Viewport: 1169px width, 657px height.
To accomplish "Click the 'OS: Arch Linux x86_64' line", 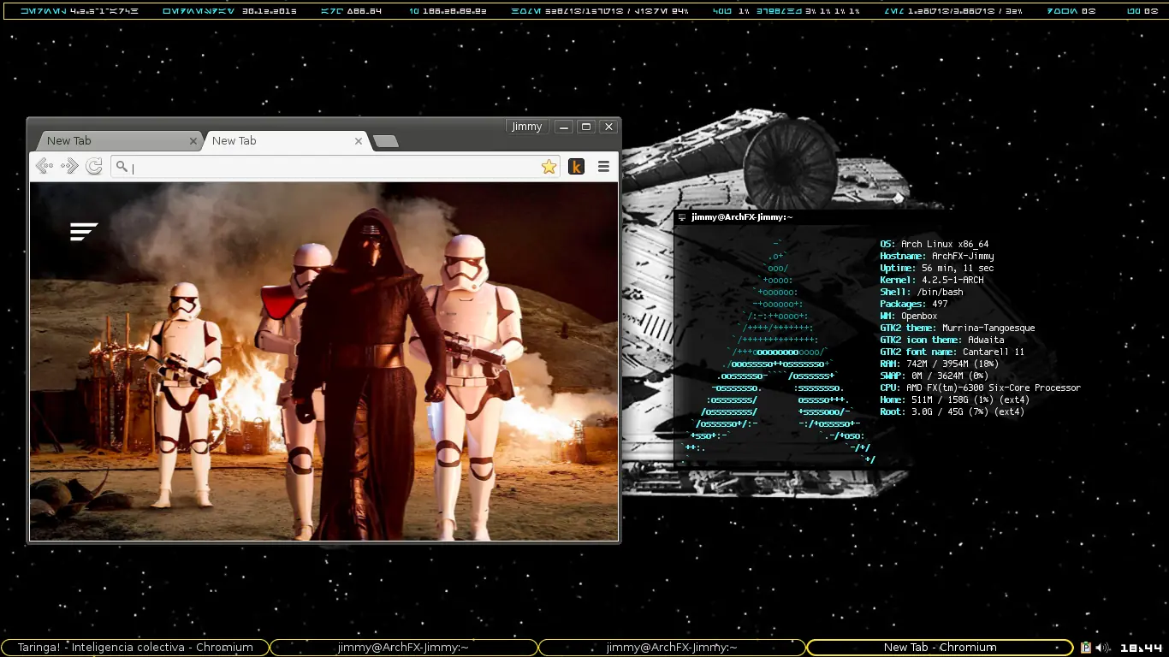I will pos(935,245).
